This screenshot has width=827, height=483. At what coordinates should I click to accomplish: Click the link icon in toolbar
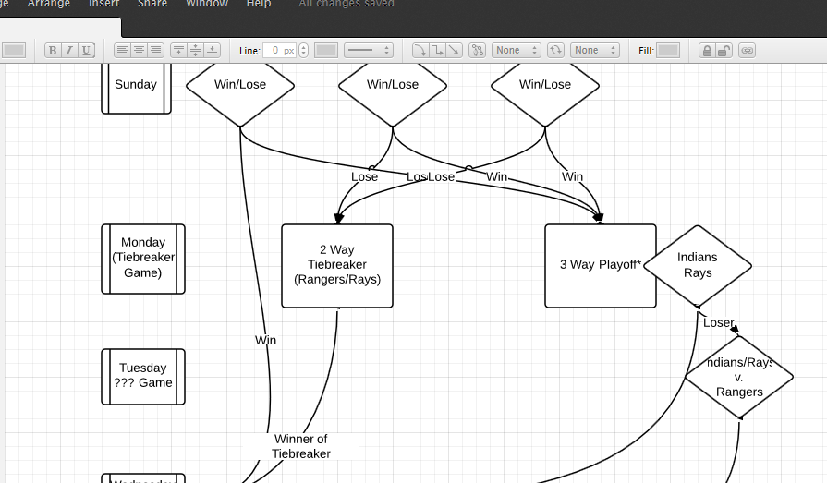(747, 51)
